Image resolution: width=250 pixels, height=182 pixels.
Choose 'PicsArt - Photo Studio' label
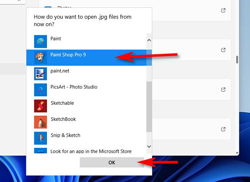point(74,87)
